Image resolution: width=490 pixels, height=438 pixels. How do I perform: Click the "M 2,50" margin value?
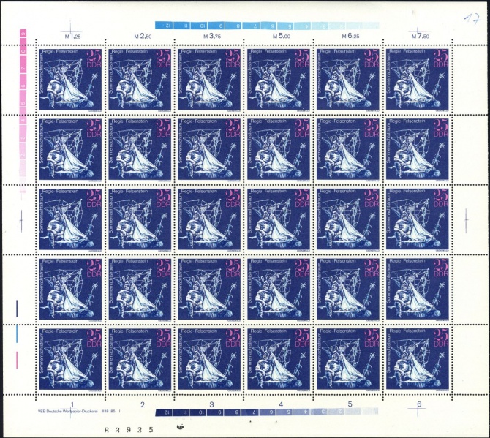pyautogui.click(x=143, y=37)
